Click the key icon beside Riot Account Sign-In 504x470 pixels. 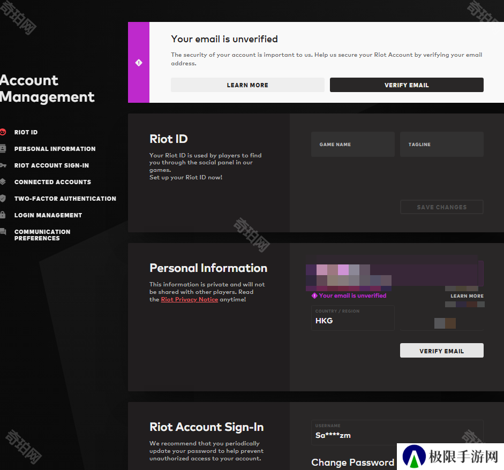[3, 165]
